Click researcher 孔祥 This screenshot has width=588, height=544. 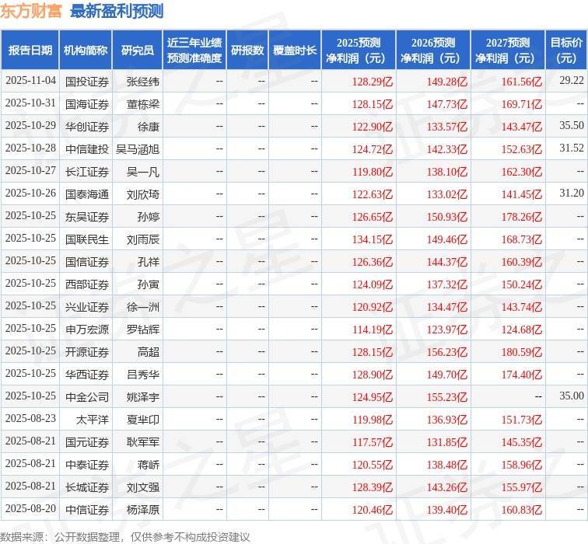[x=149, y=262]
